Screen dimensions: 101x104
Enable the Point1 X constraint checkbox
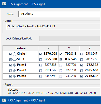[40, 65]
